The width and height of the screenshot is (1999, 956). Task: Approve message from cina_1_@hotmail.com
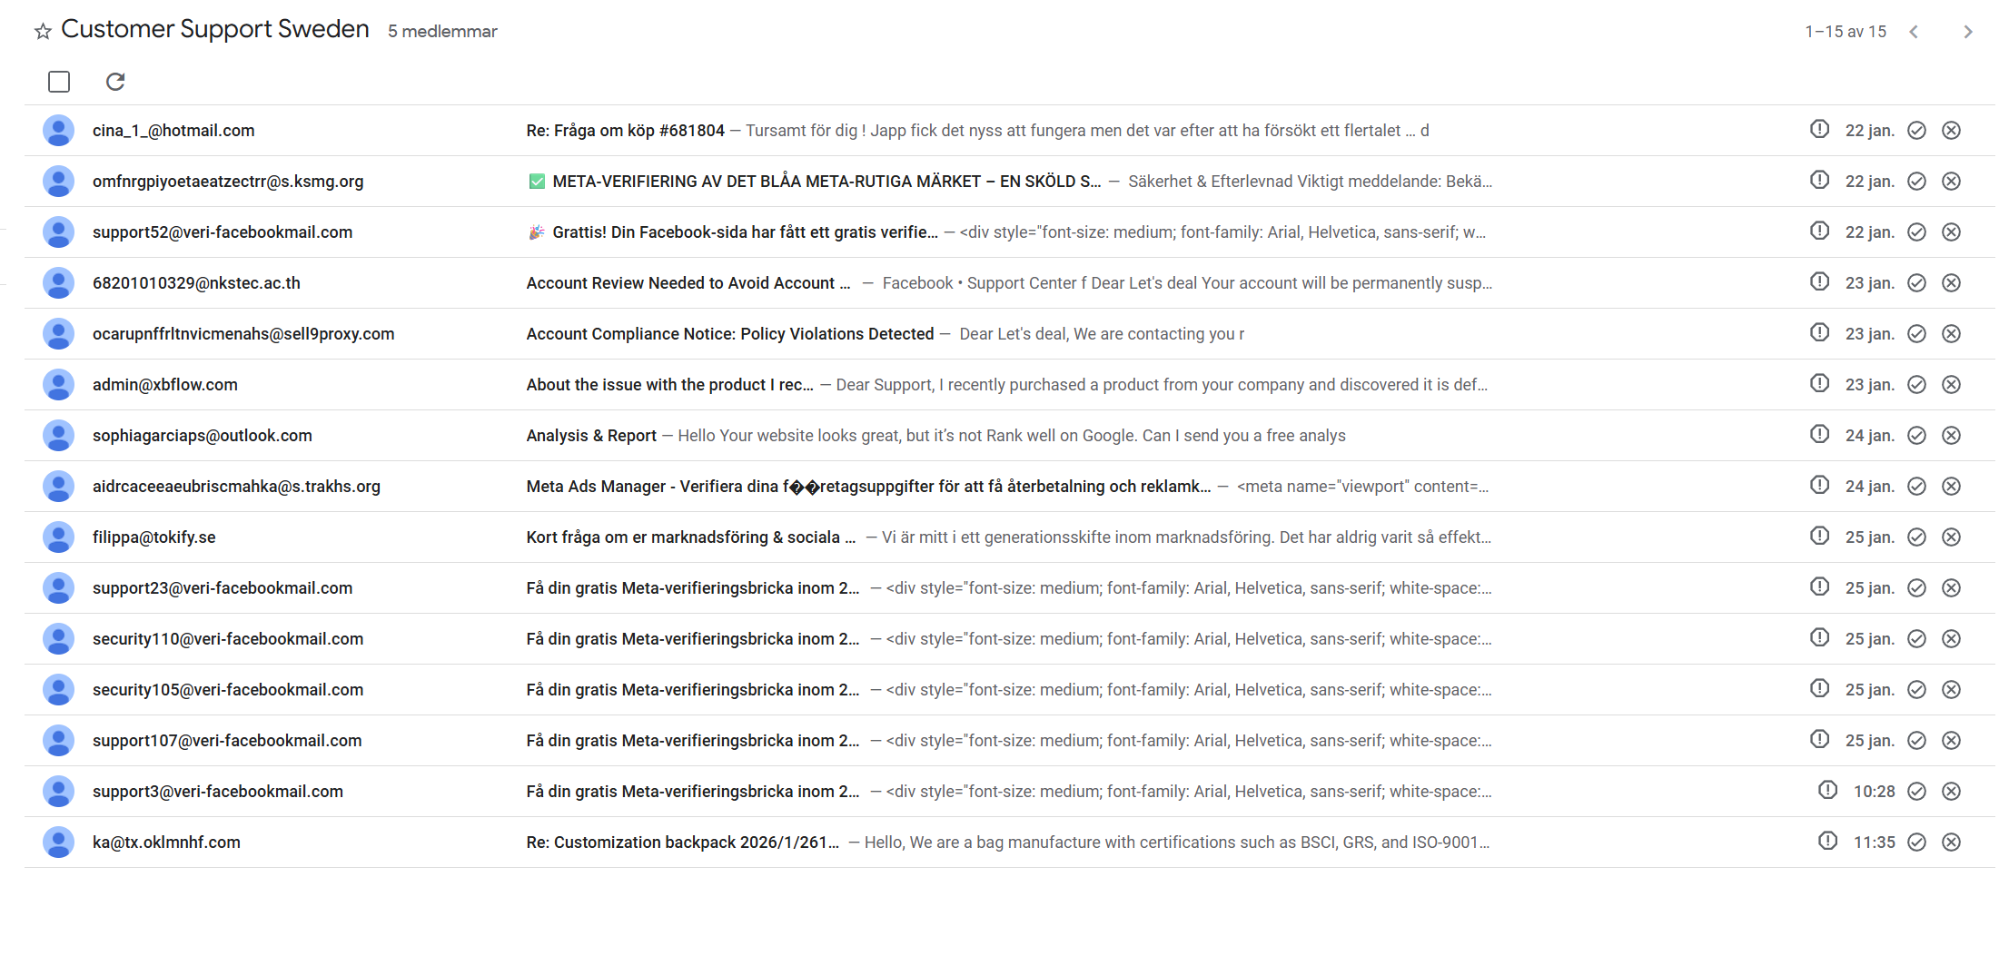pyautogui.click(x=1916, y=131)
